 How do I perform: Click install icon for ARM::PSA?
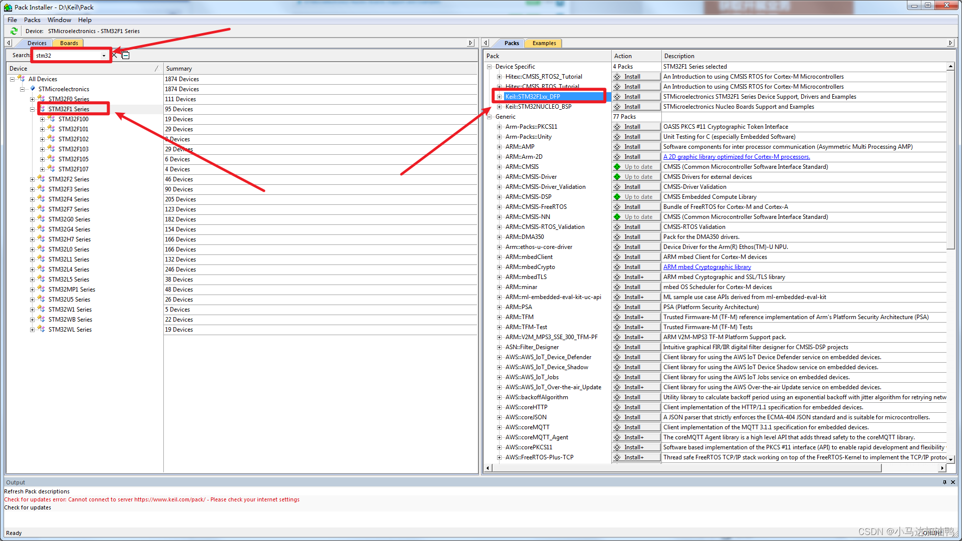click(x=617, y=307)
